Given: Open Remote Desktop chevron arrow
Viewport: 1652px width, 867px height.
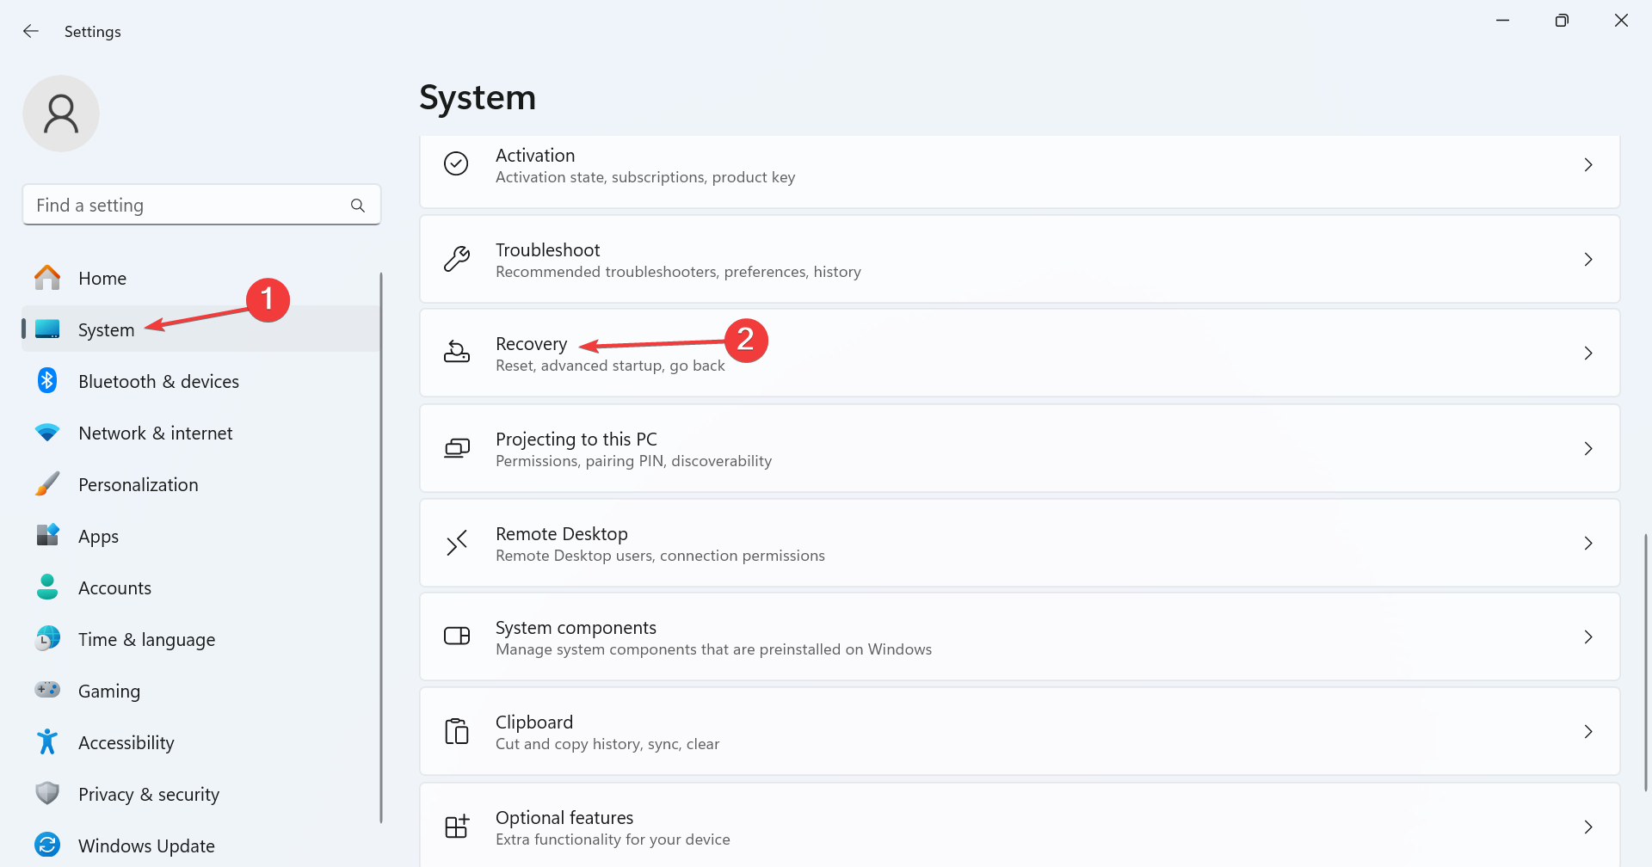Looking at the screenshot, I should point(1588,543).
